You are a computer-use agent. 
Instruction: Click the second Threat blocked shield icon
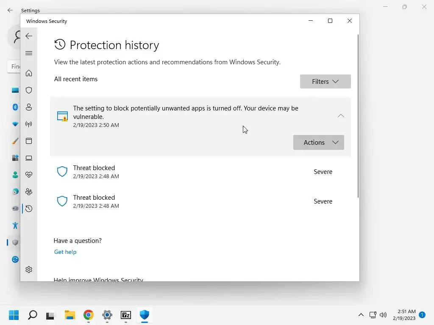click(x=62, y=201)
